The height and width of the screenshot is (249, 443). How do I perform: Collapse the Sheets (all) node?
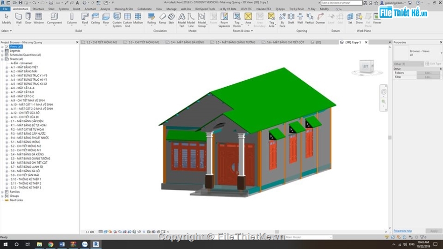coord(2,59)
